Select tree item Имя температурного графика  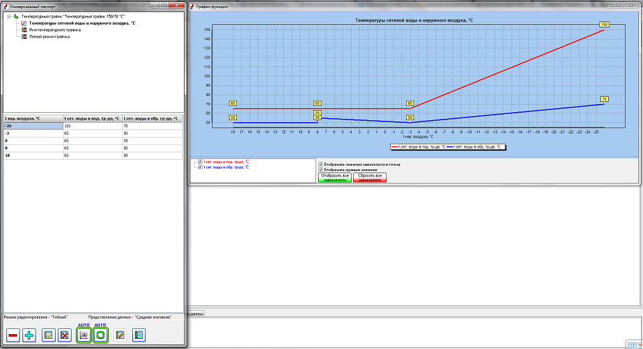pos(54,30)
